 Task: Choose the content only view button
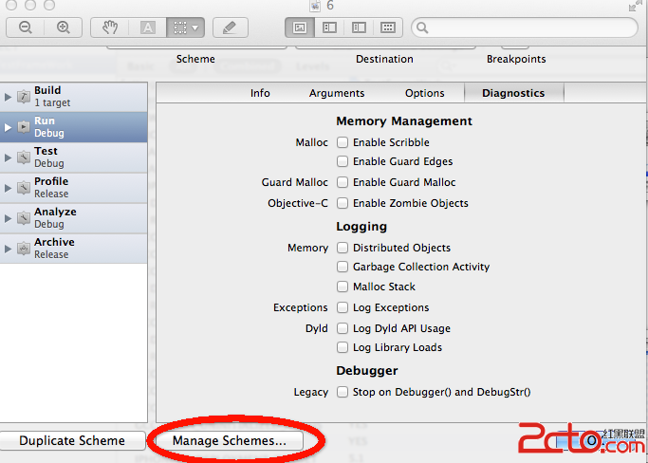click(300, 28)
